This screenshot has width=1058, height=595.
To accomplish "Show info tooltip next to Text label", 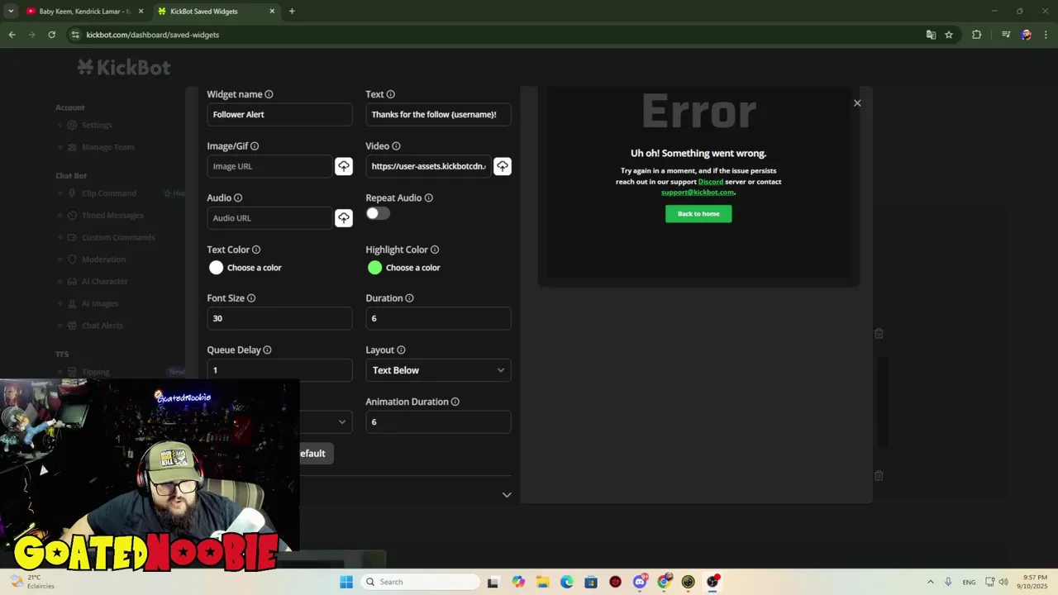I will [390, 94].
